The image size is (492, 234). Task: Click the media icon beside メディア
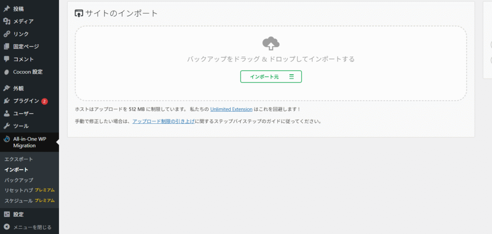(x=7, y=21)
